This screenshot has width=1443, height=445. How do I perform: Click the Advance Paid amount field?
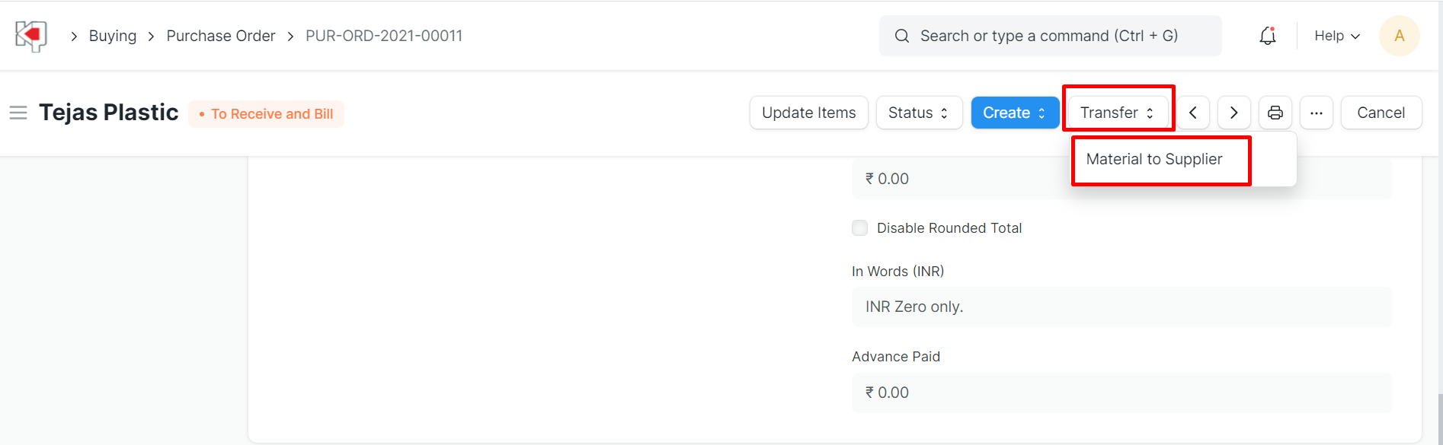point(1121,393)
